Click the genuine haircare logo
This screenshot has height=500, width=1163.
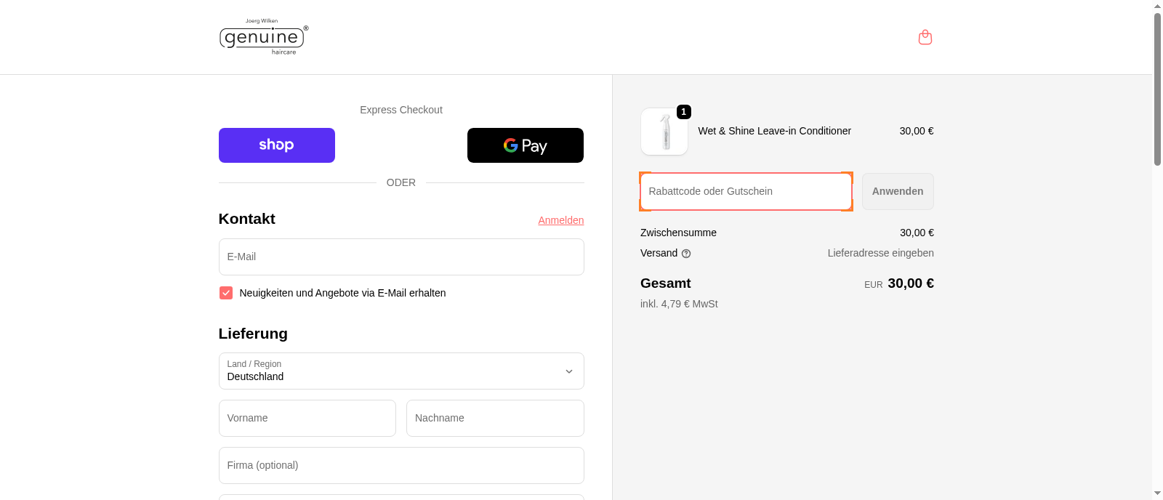point(263,37)
